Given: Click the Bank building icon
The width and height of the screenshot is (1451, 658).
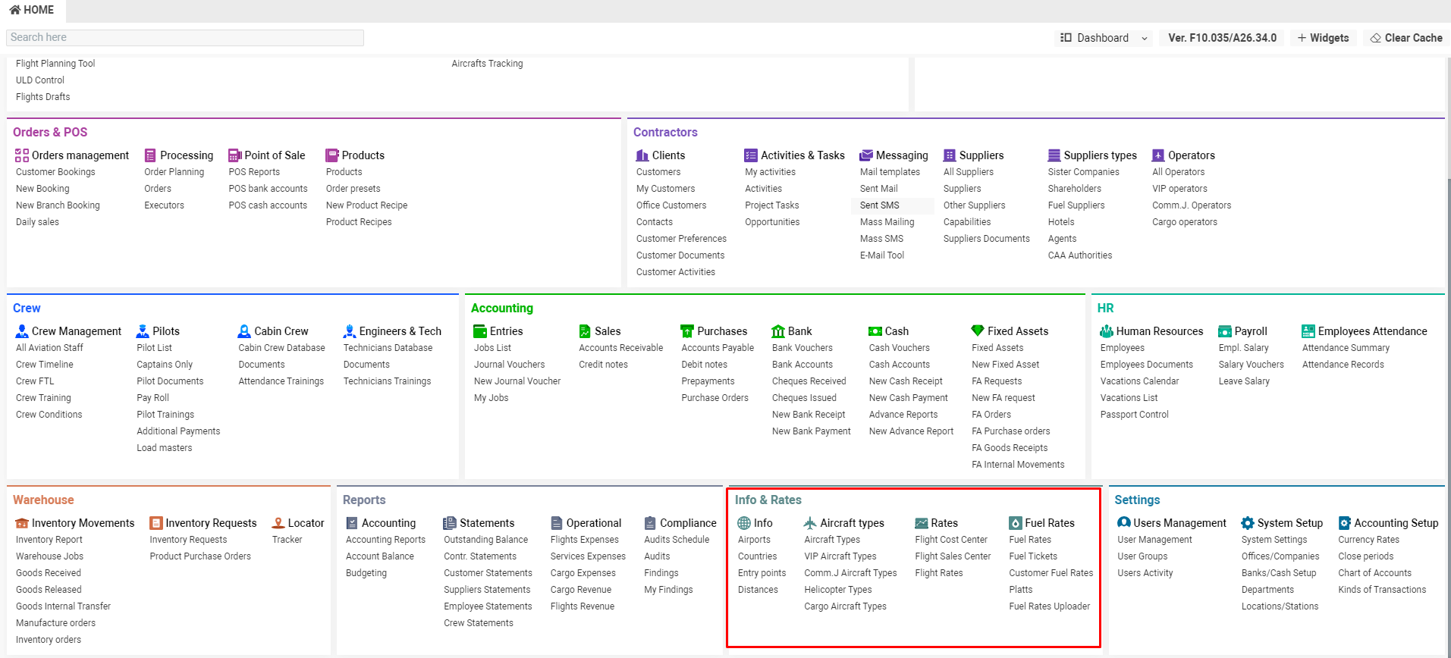Looking at the screenshot, I should point(778,331).
